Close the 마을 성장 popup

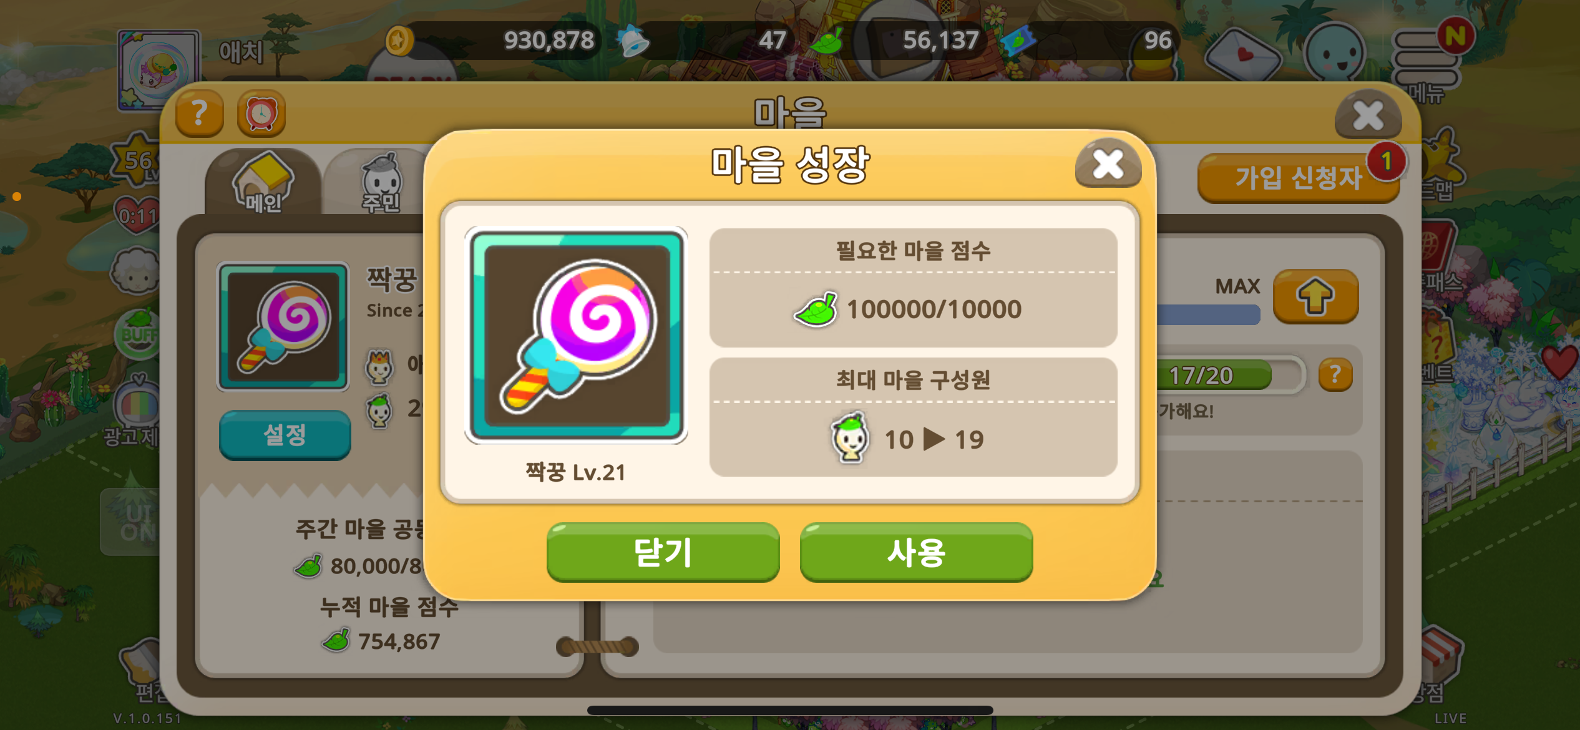pyautogui.click(x=1108, y=164)
